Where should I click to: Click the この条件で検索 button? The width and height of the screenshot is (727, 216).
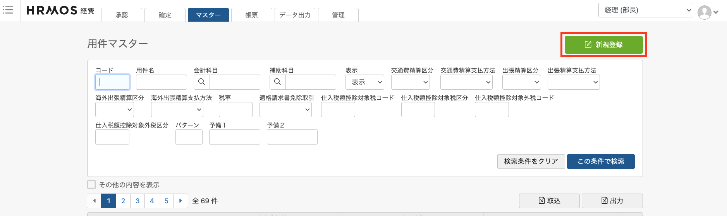click(x=601, y=162)
